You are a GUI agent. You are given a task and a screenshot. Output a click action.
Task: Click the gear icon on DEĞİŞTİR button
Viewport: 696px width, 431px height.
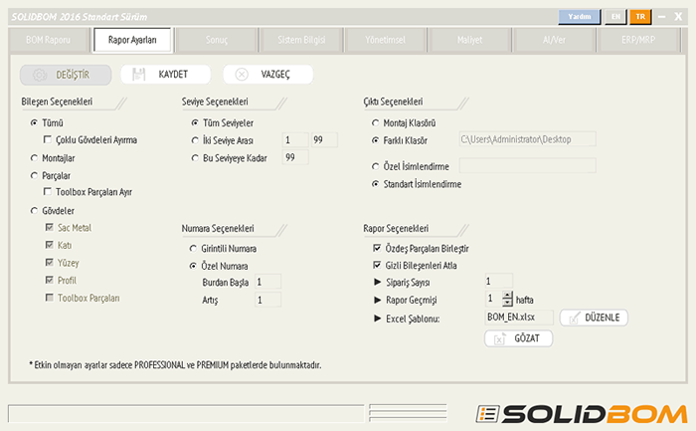point(39,75)
